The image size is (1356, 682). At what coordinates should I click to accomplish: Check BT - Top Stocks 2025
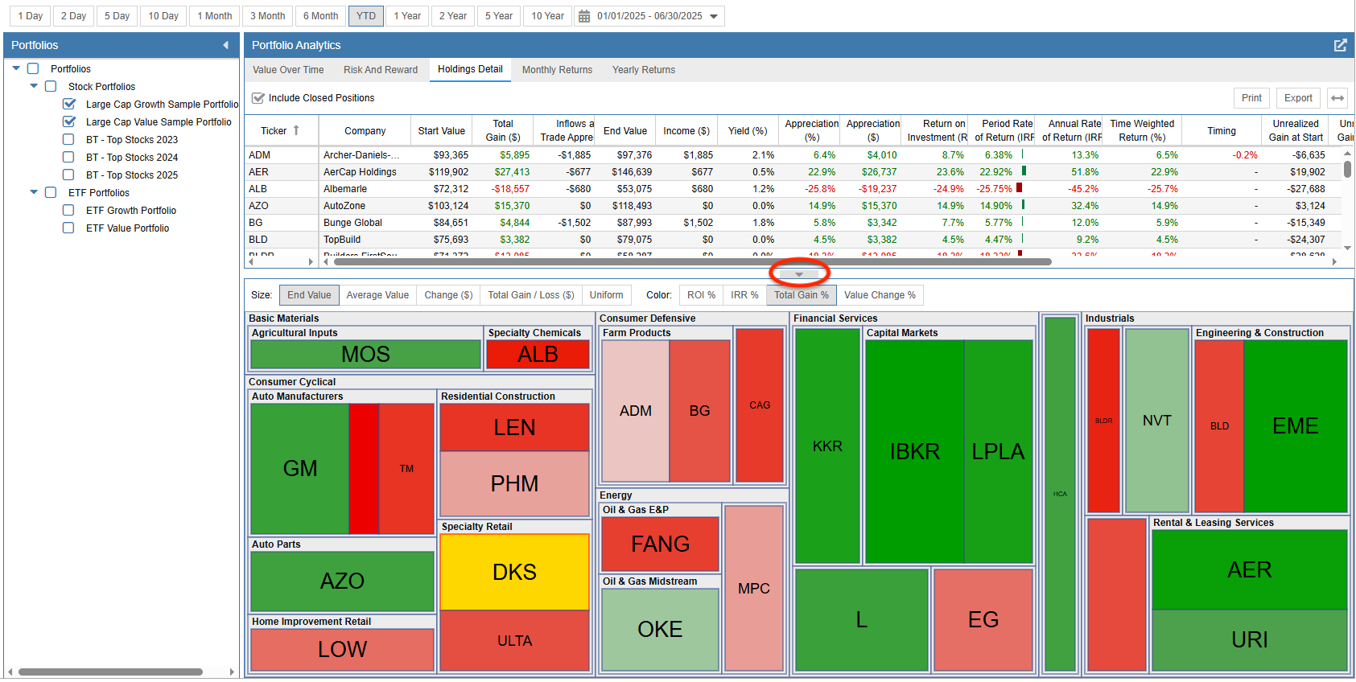[x=68, y=175]
